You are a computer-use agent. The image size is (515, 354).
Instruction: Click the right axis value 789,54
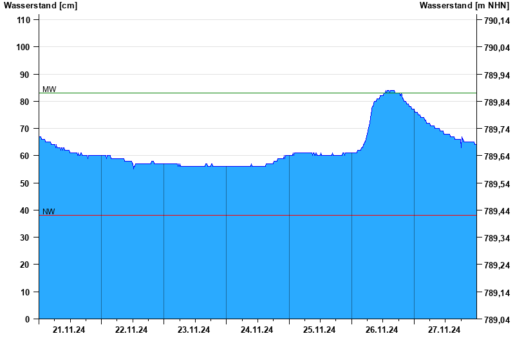point(497,184)
